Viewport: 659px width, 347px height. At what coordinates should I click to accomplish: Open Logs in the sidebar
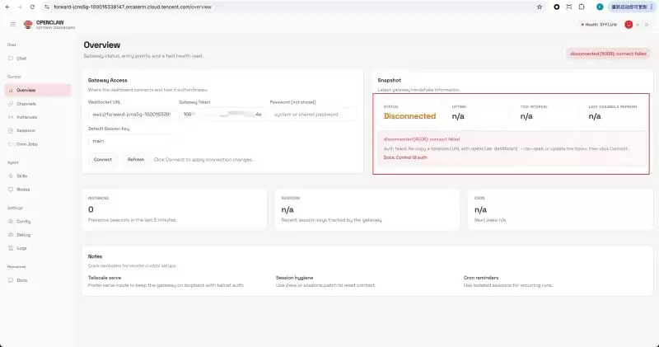coord(38,248)
